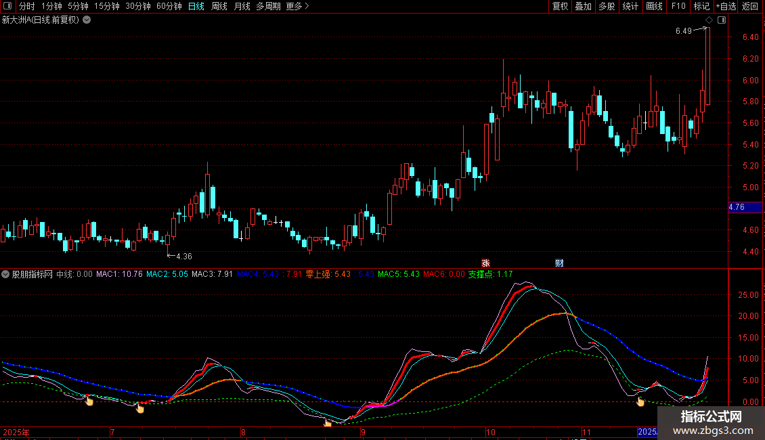Click the 新大洲A(日线.前复权) title

[41, 20]
